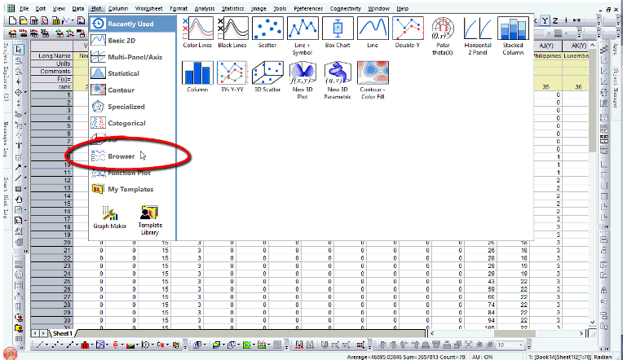
Task: Open the Template Library
Action: click(149, 221)
